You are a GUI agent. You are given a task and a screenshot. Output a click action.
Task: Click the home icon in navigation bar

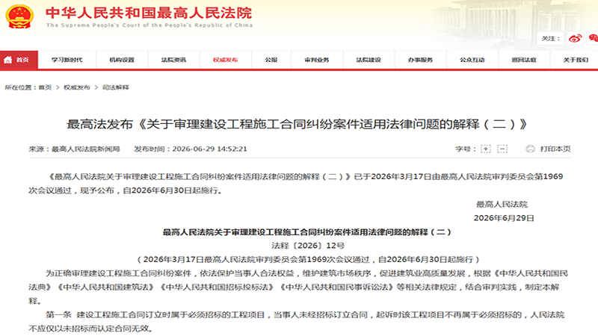pyautogui.click(x=7, y=60)
